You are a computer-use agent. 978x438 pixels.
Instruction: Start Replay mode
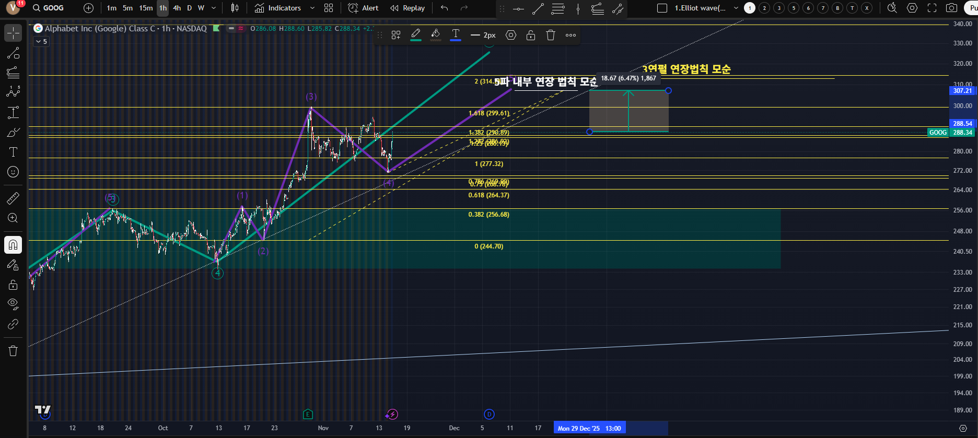coord(407,8)
